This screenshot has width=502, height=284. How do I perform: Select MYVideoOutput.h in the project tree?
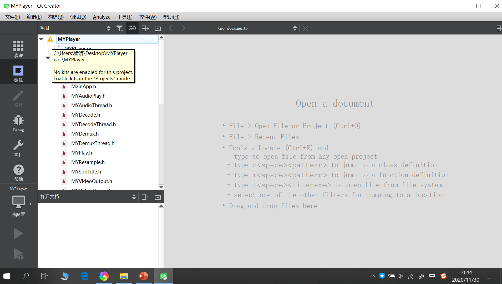[92, 181]
